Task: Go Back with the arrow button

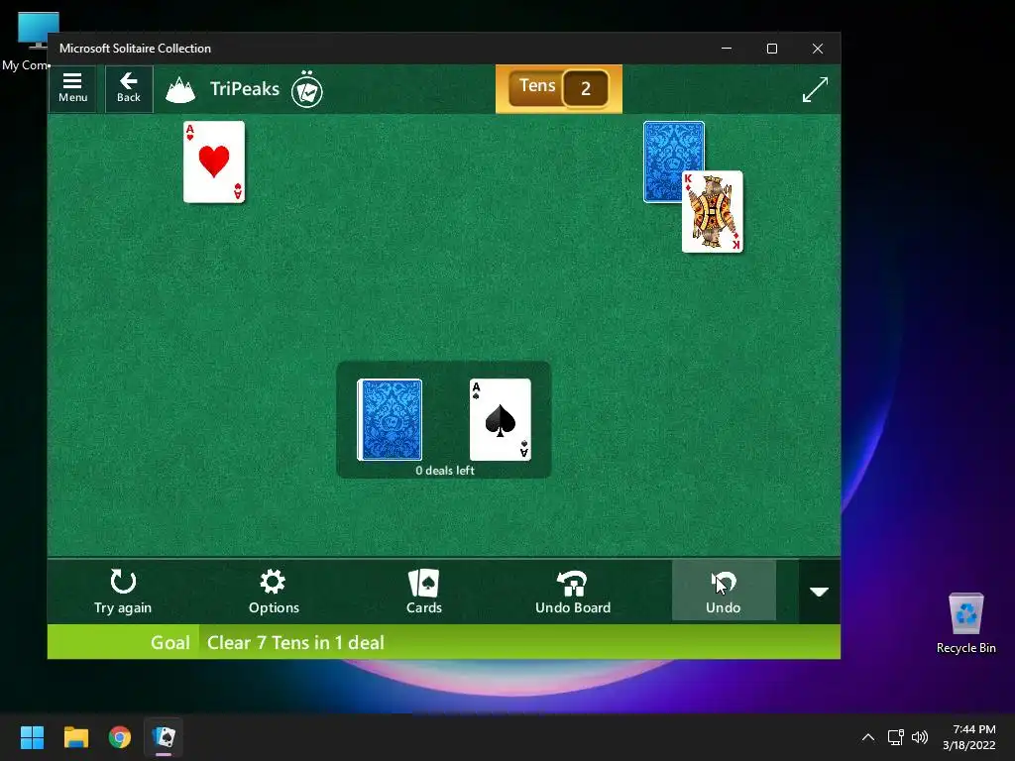Action: pyautogui.click(x=129, y=88)
